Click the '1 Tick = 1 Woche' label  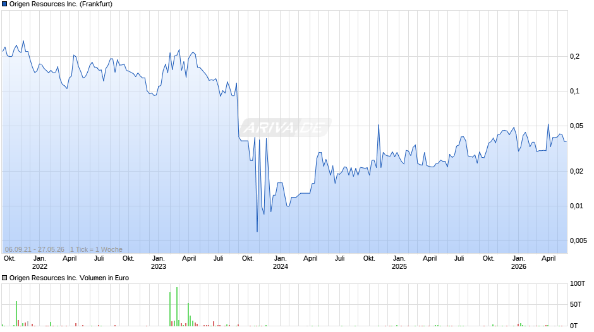point(96,249)
